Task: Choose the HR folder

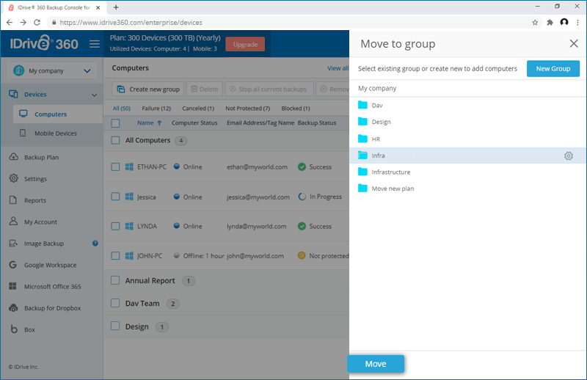Action: [x=369, y=139]
